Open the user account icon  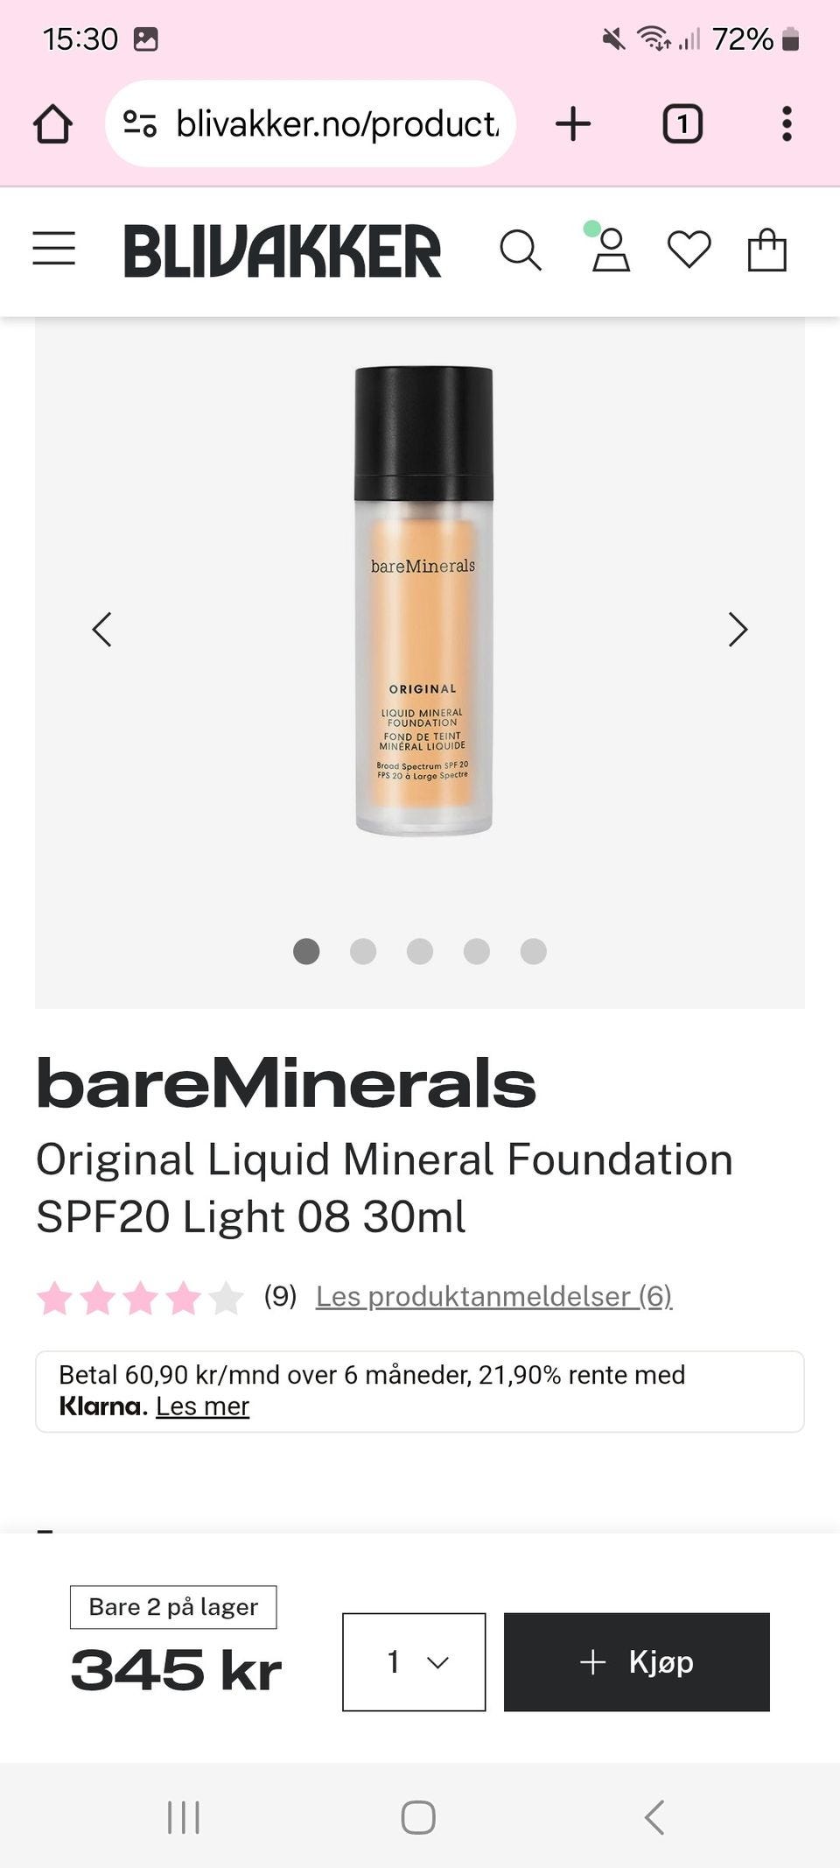coord(611,250)
